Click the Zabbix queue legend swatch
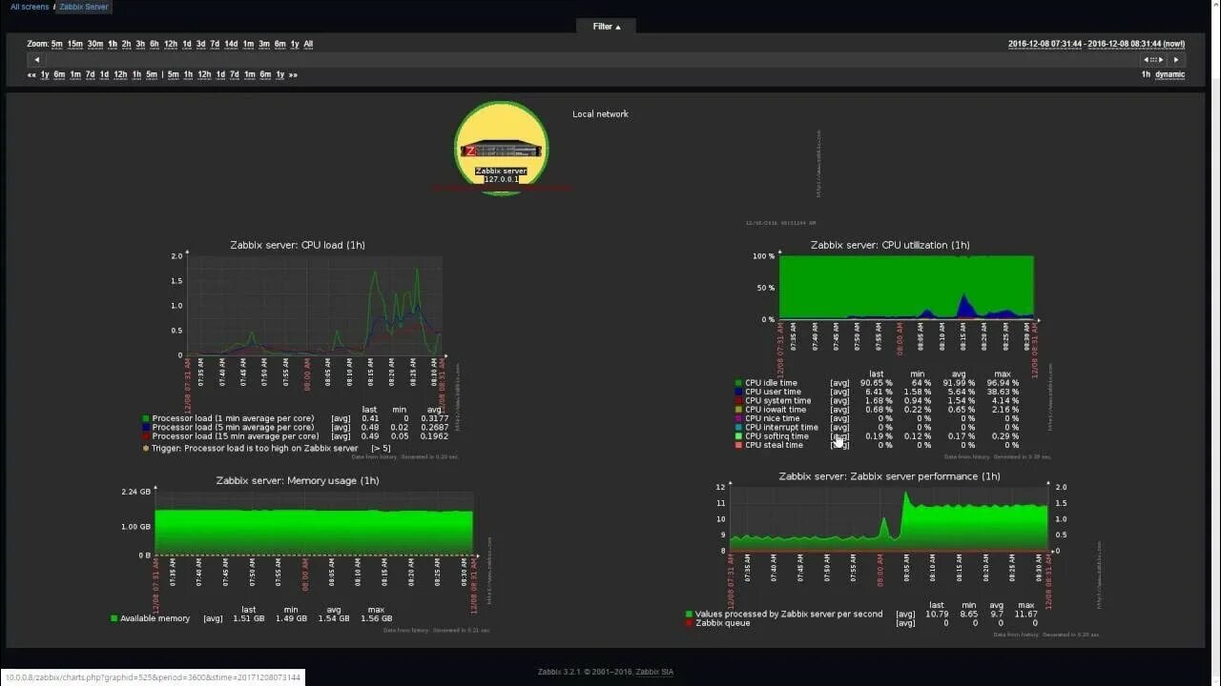The width and height of the screenshot is (1221, 686). coord(689,623)
